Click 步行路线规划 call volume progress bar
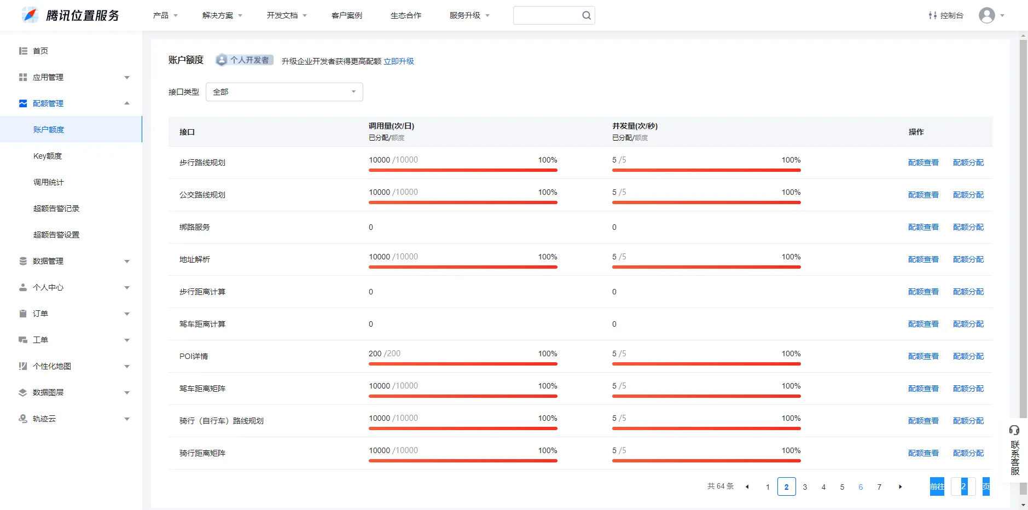The width and height of the screenshot is (1028, 510). tap(463, 170)
